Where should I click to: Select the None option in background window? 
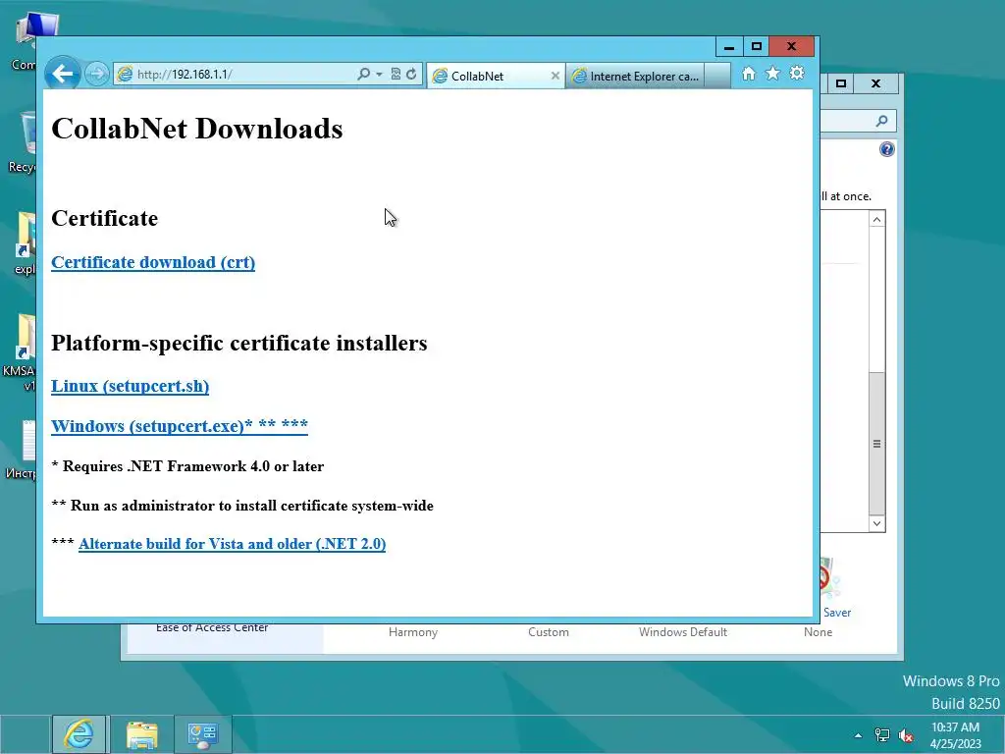point(818,632)
